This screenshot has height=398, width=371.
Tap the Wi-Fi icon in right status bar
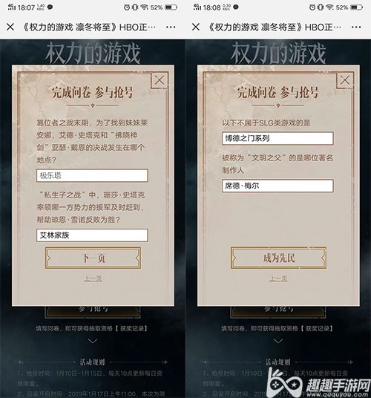click(329, 7)
